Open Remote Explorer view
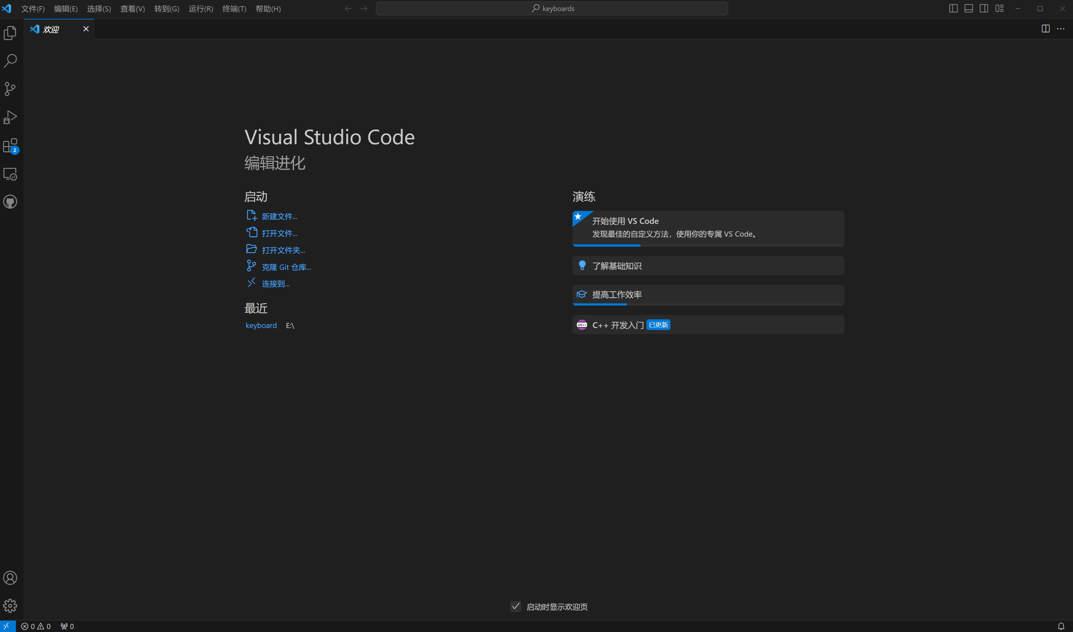1073x632 pixels. [x=10, y=174]
